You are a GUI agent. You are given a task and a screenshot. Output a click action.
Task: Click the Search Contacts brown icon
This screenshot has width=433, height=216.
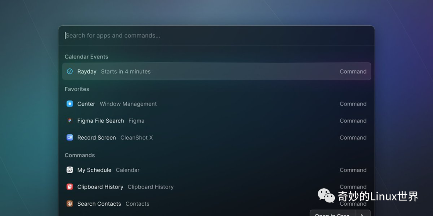[70, 204]
